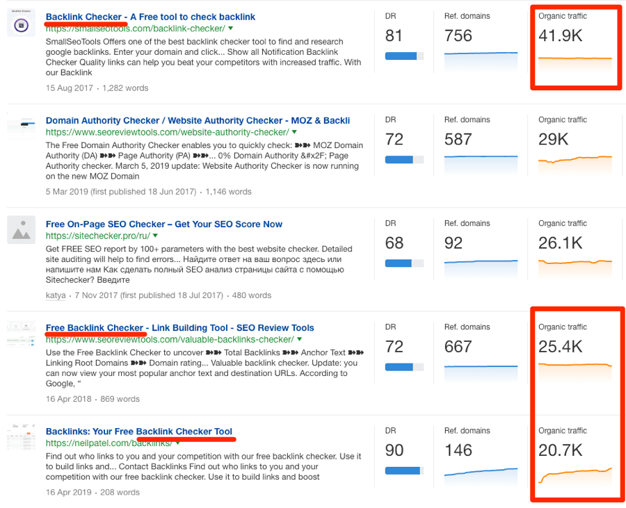626x508 pixels.
Task: Open the Backlink Checker smallseotools title link
Action: [150, 17]
